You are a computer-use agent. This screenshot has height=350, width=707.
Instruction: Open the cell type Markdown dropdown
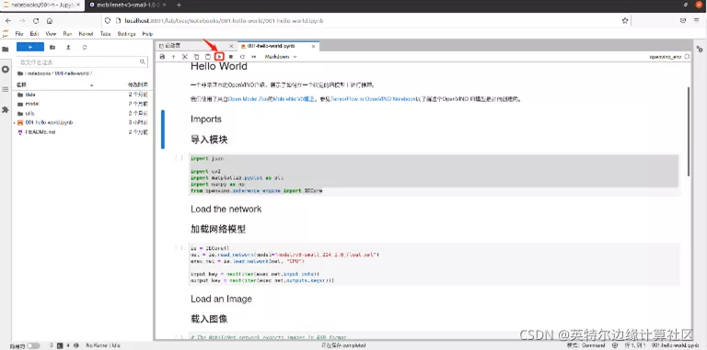[281, 57]
